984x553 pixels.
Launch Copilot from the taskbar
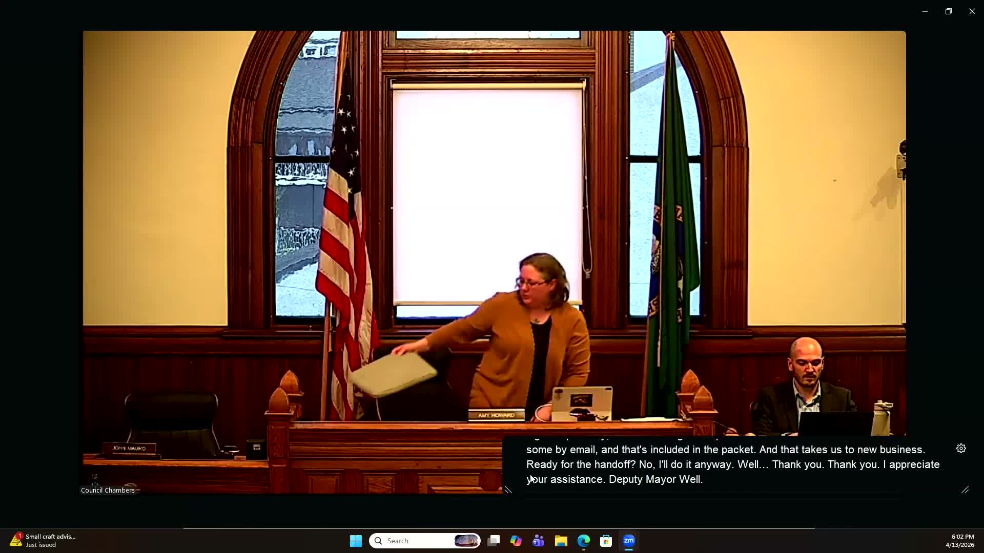[516, 541]
